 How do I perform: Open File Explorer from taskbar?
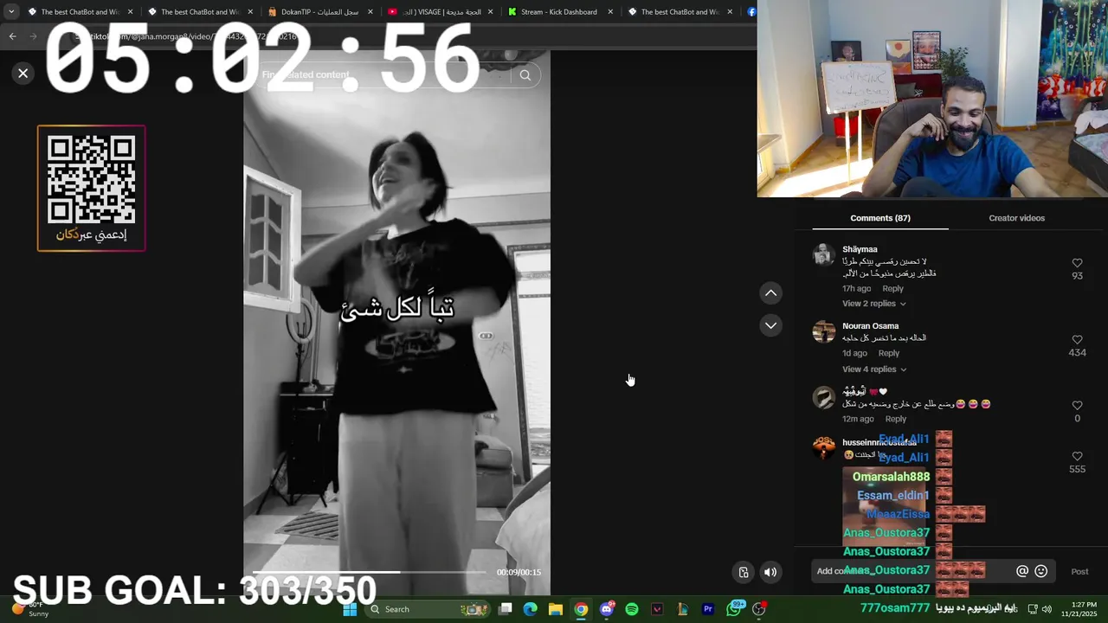[556, 609]
